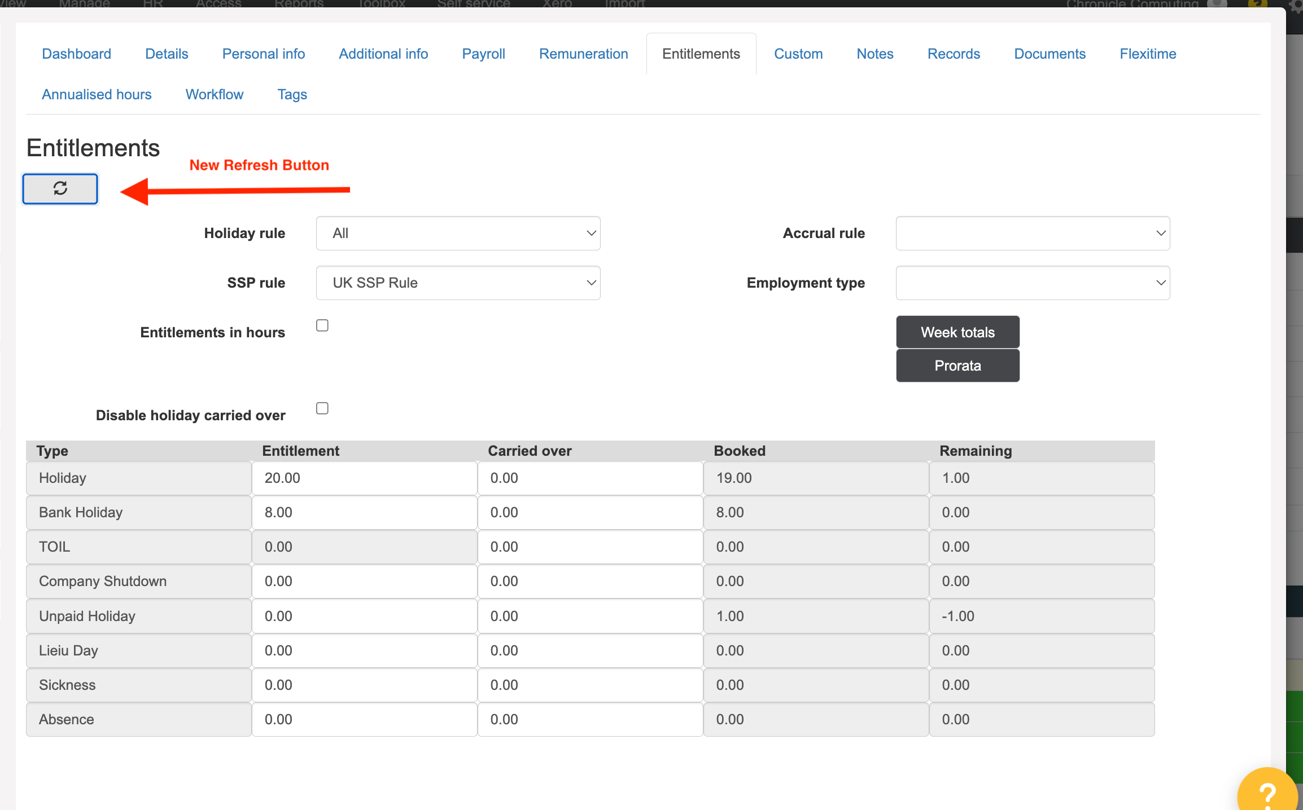Image resolution: width=1303 pixels, height=810 pixels.
Task: Open the Accrual rule dropdown
Action: pos(1033,234)
